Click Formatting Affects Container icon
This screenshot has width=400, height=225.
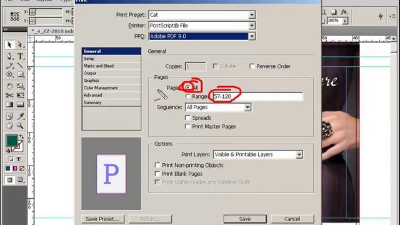pyautogui.click(x=11, y=159)
